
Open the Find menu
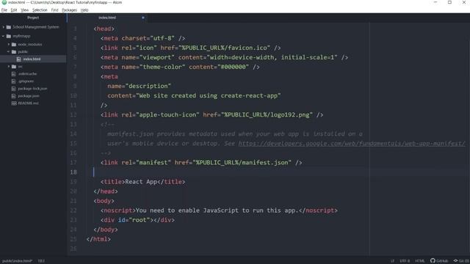[54, 10]
